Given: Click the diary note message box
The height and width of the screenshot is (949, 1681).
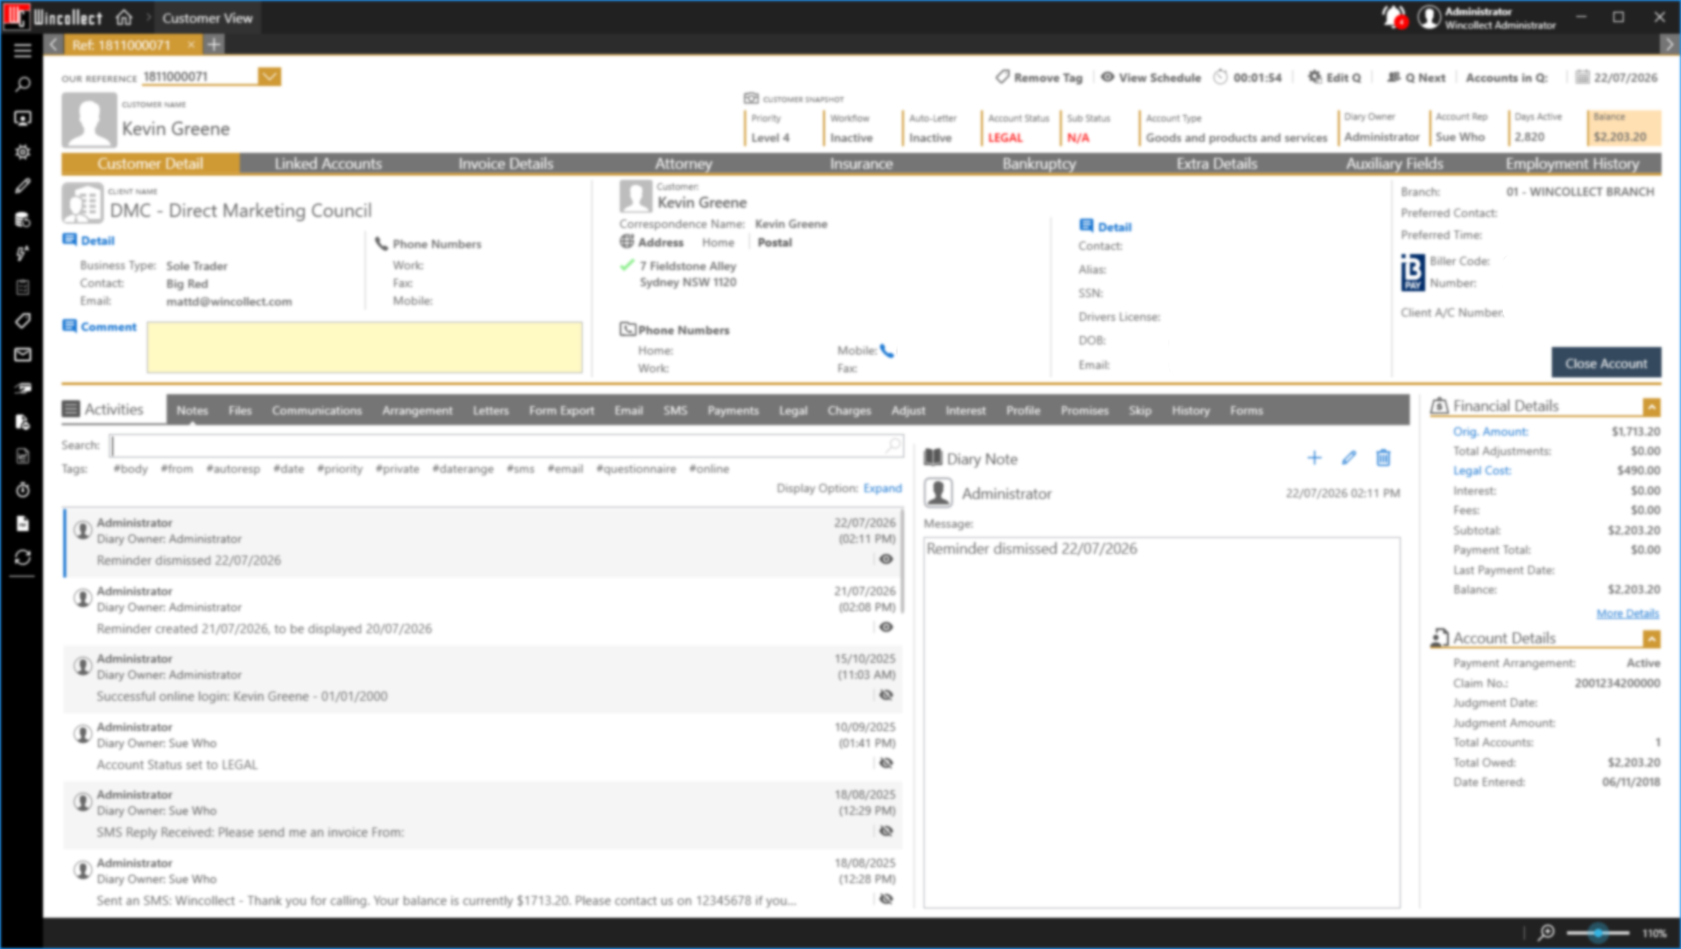Looking at the screenshot, I should pyautogui.click(x=1161, y=723).
